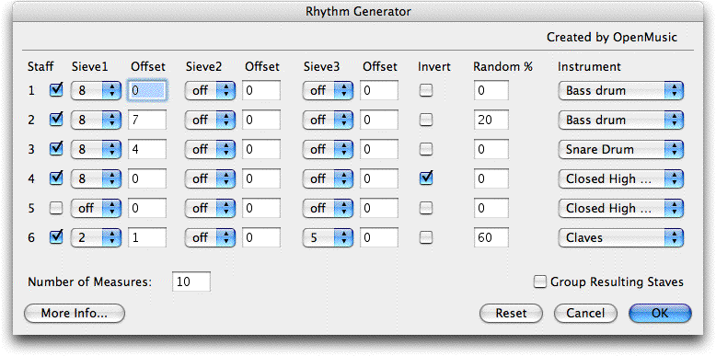Open Sieve2 dropdown for staff 3
716x356 pixels.
[x=210, y=150]
